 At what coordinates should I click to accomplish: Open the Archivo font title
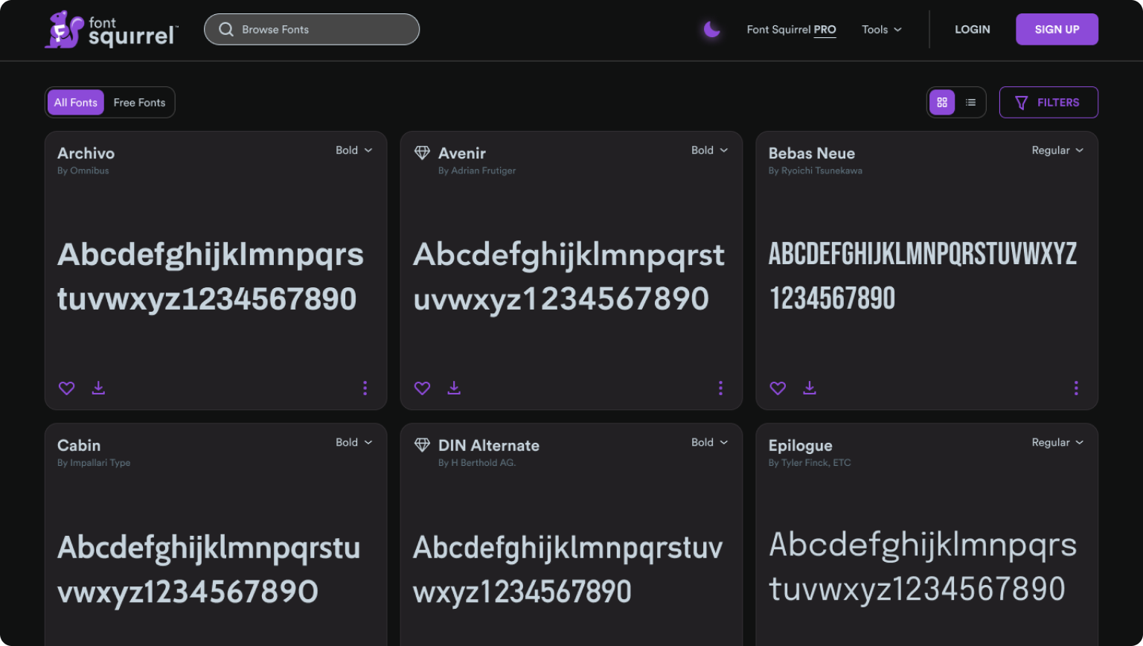coord(86,153)
